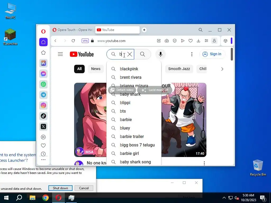Click the send flow arrow icon

[x=183, y=41]
